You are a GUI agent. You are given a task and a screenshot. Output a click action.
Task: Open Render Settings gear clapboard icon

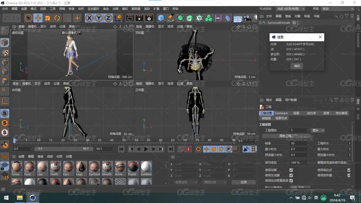pyautogui.click(x=149, y=18)
